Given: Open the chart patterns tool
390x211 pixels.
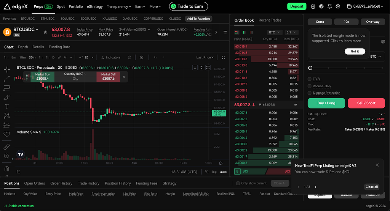Looking at the screenshot, I should click(7, 115).
